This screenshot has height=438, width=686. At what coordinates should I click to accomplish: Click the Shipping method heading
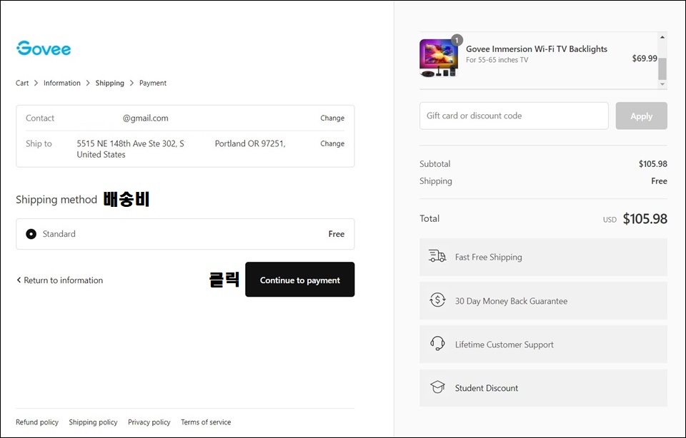(56, 200)
